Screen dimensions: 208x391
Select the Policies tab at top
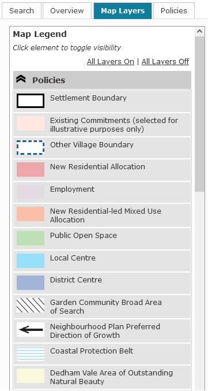173,11
